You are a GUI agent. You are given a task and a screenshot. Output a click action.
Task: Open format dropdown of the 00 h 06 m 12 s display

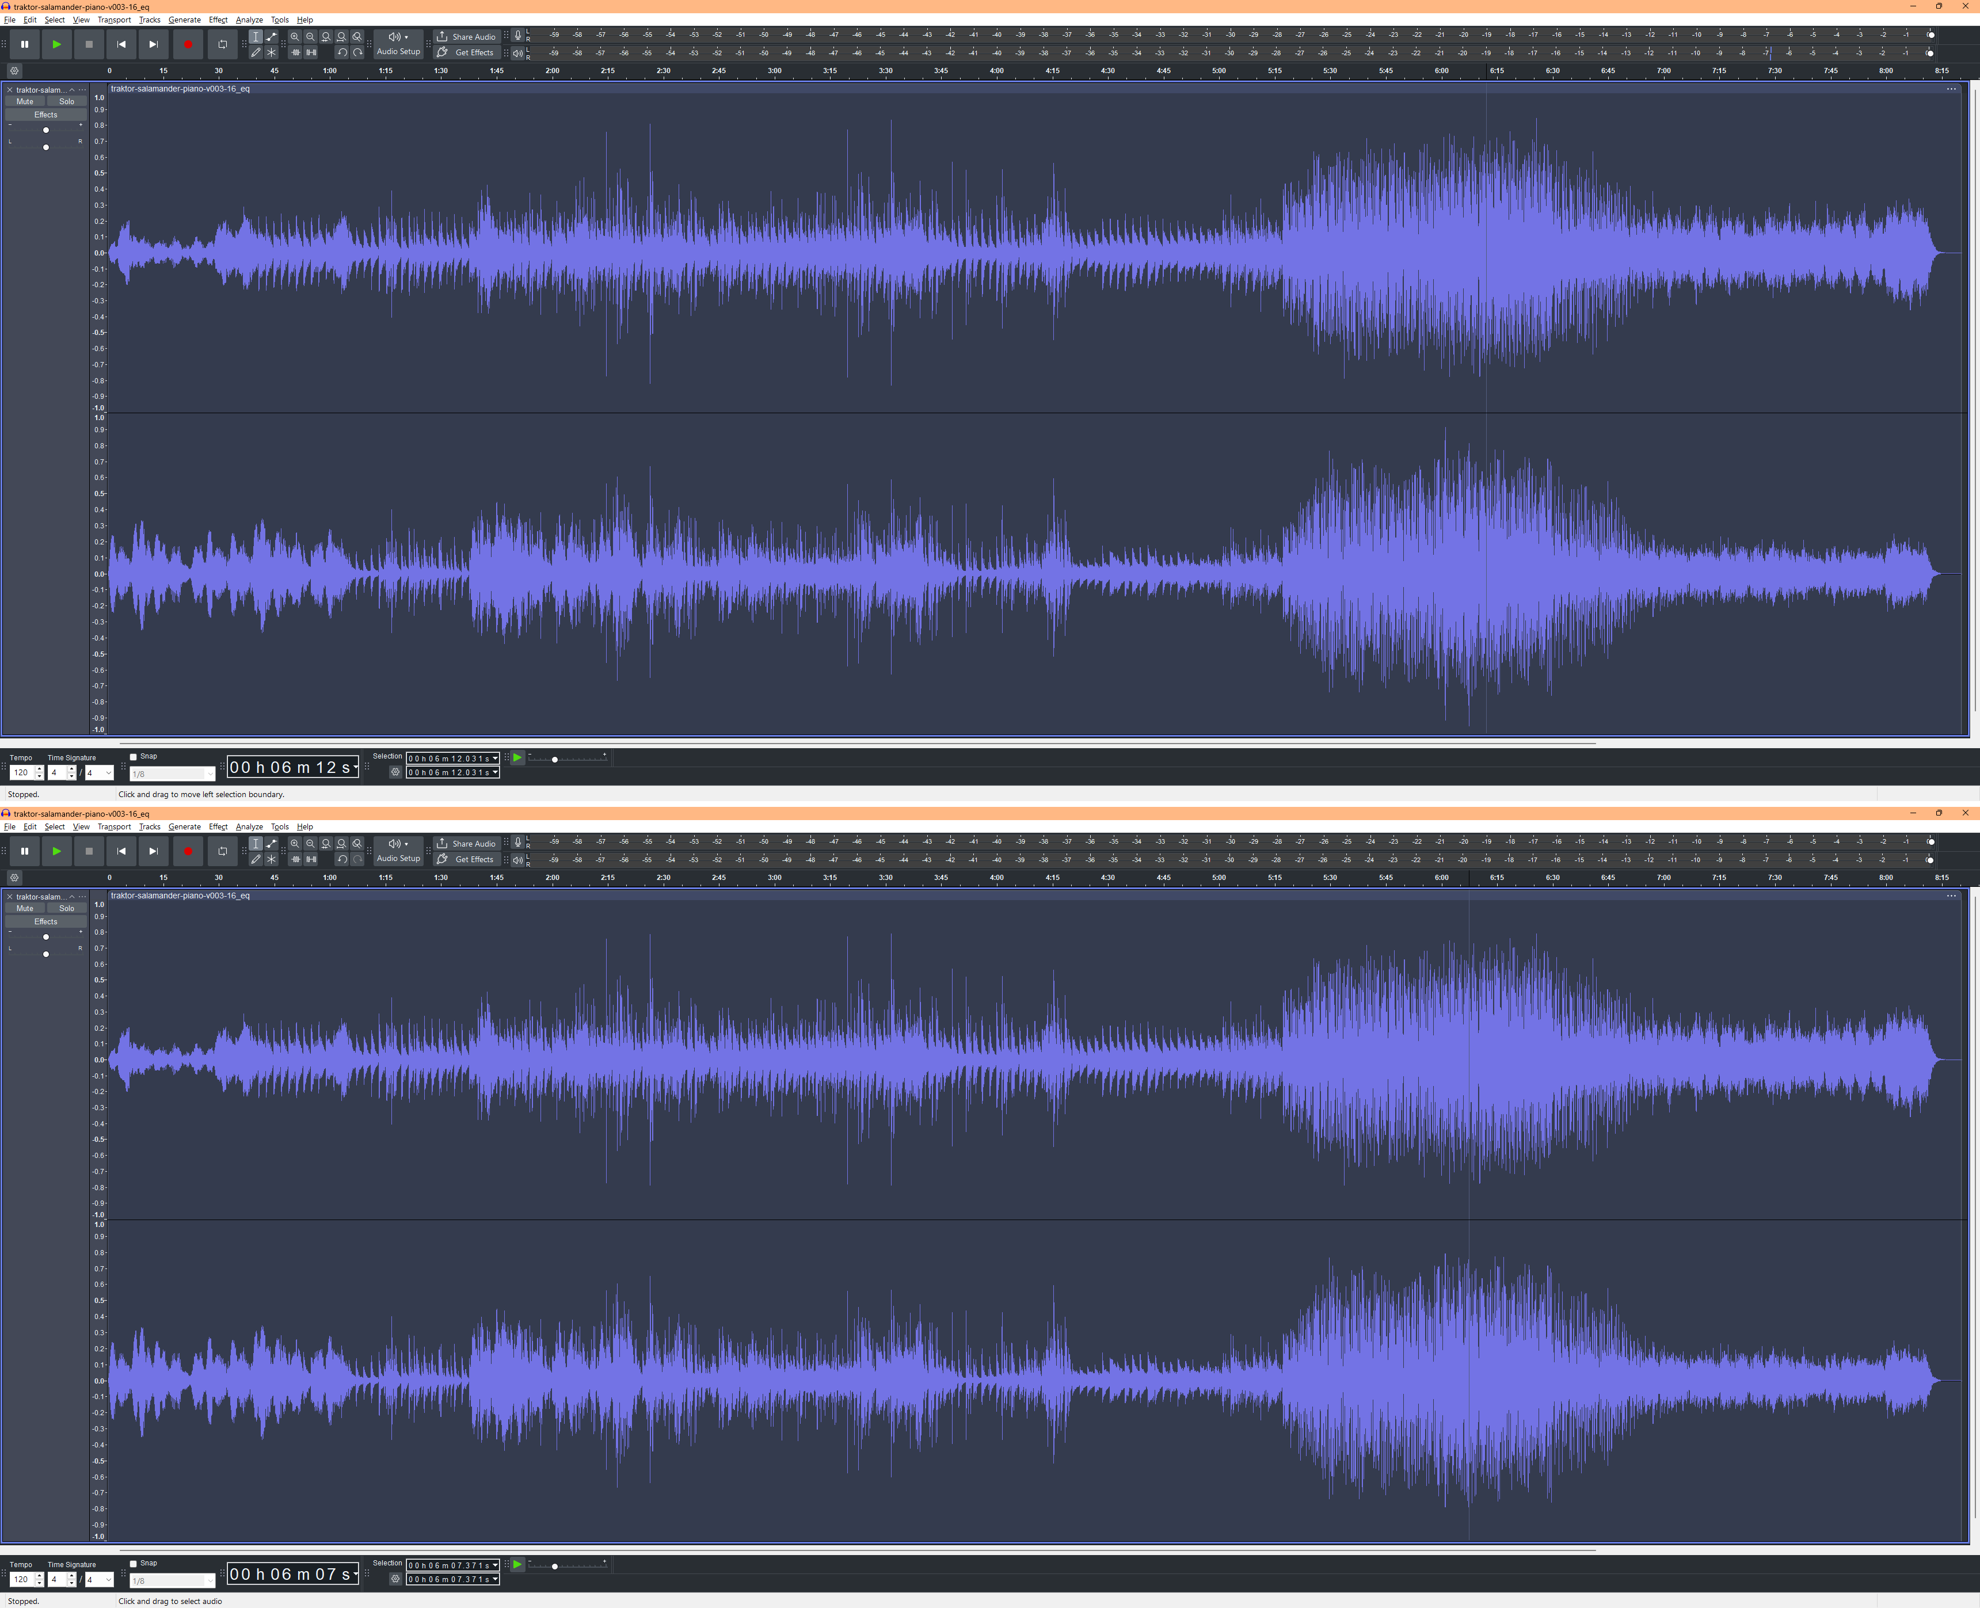tap(356, 767)
